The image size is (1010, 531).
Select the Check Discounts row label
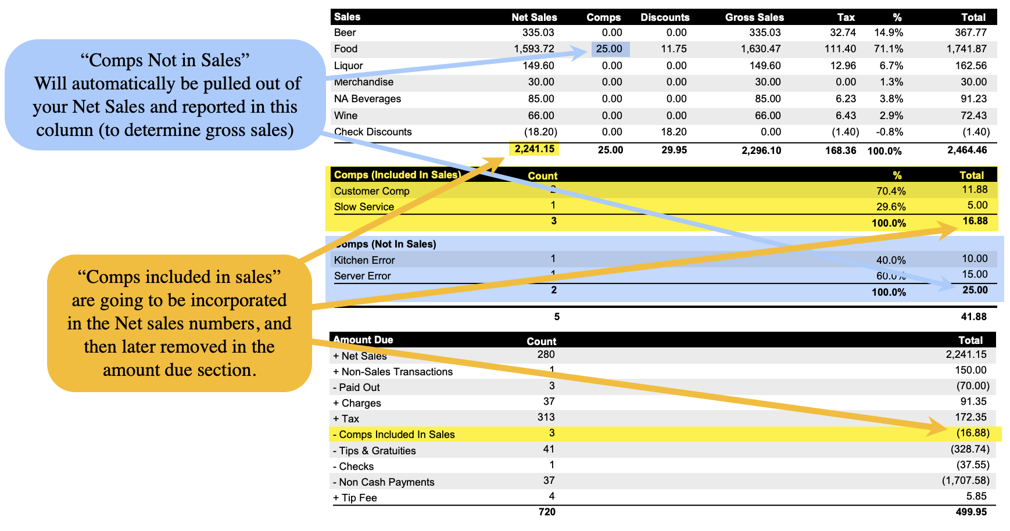(373, 132)
